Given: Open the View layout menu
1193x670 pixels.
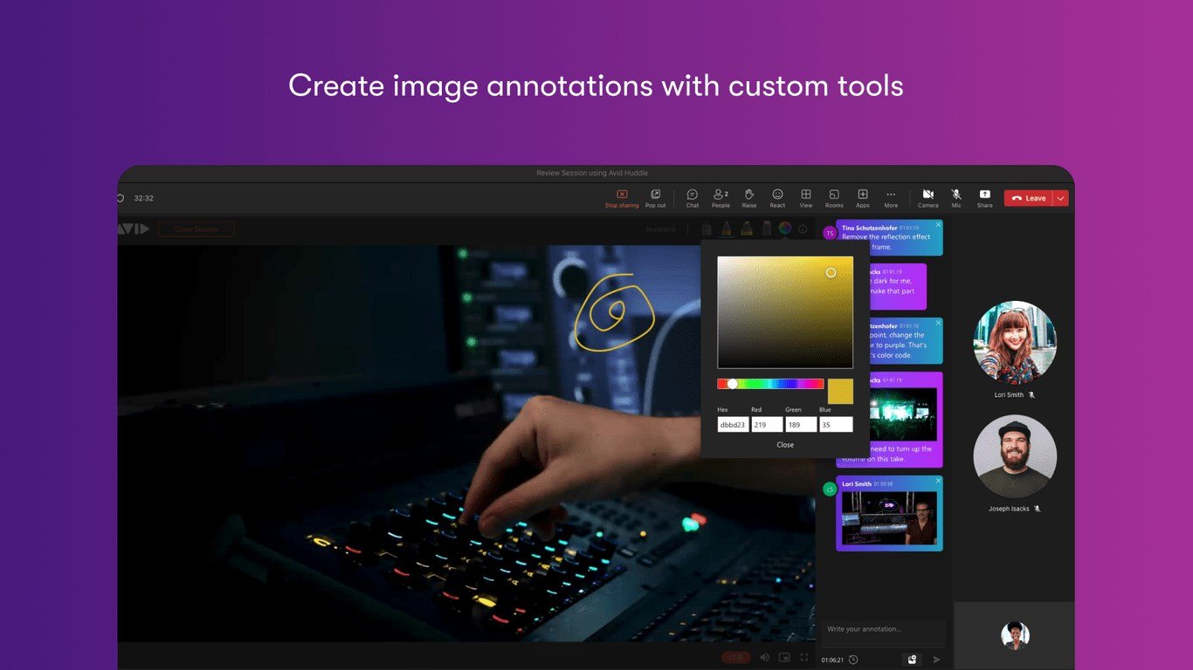Looking at the screenshot, I should click(805, 198).
